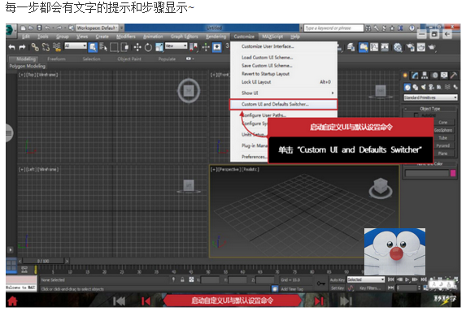Screen dimensions: 466x316
Task: Open the Display tab in the command panel
Action: click(444, 76)
